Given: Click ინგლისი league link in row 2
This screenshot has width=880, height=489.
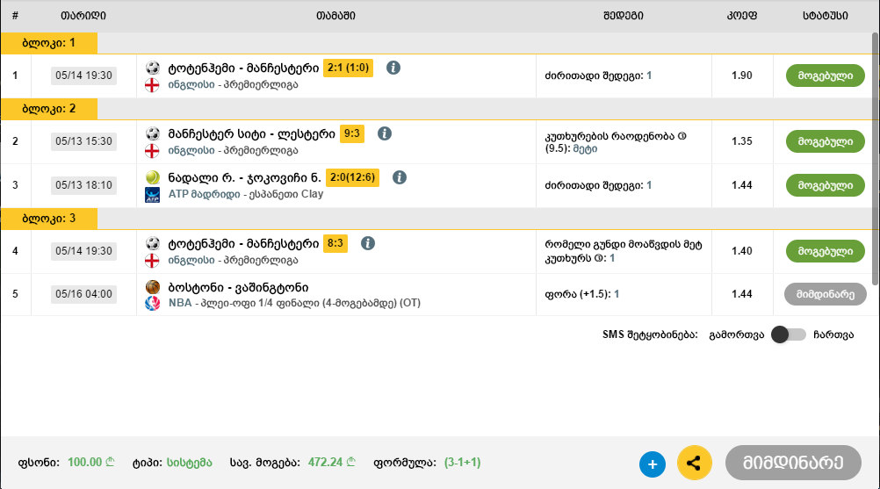Looking at the screenshot, I should tap(191, 150).
